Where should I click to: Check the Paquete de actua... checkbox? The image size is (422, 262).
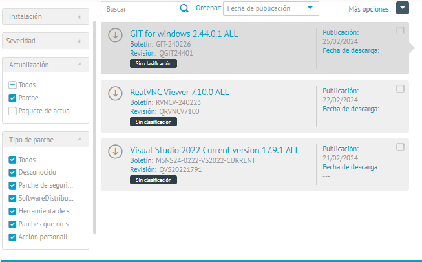coord(12,111)
